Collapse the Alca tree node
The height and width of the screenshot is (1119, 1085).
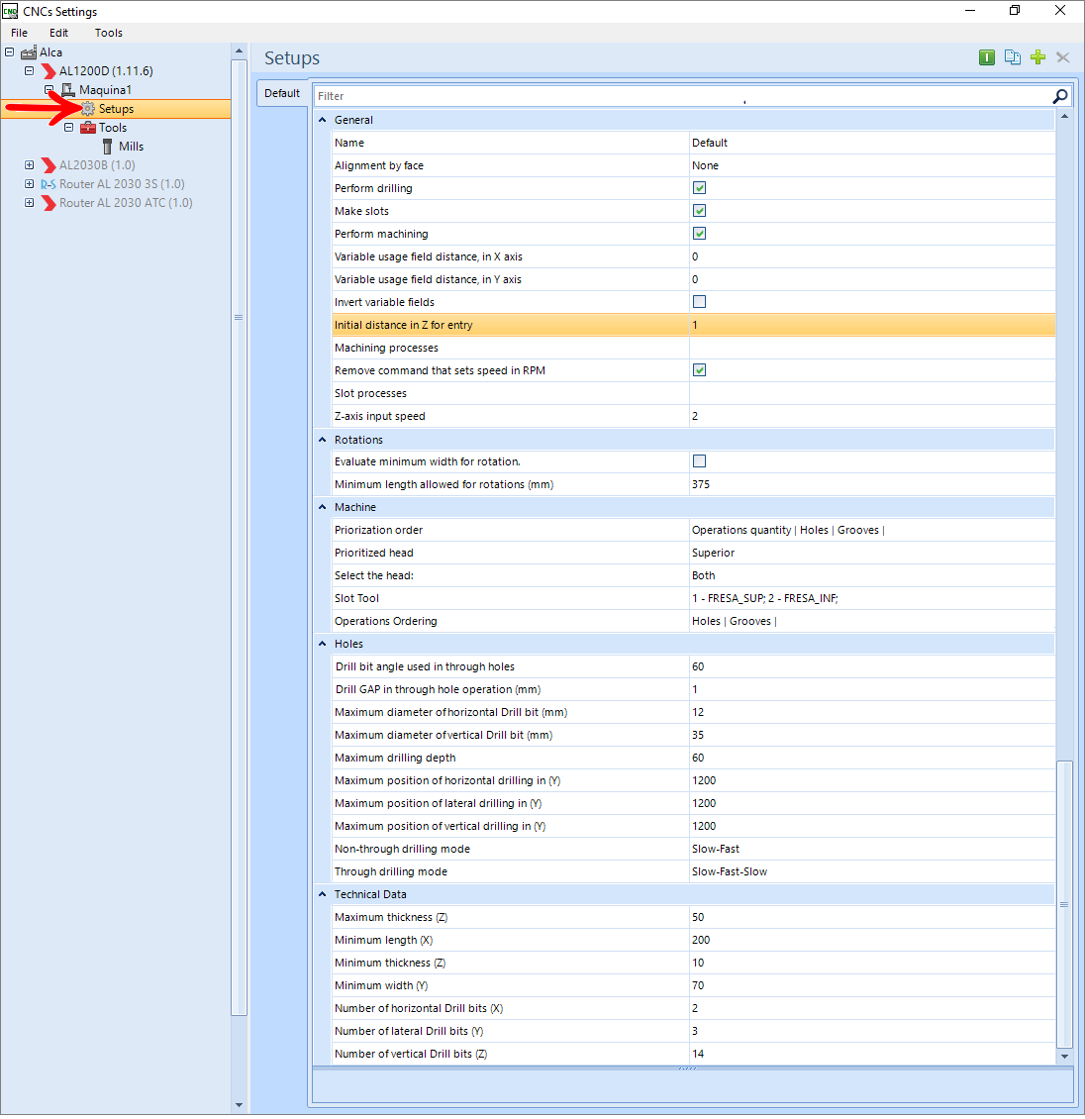coord(9,52)
